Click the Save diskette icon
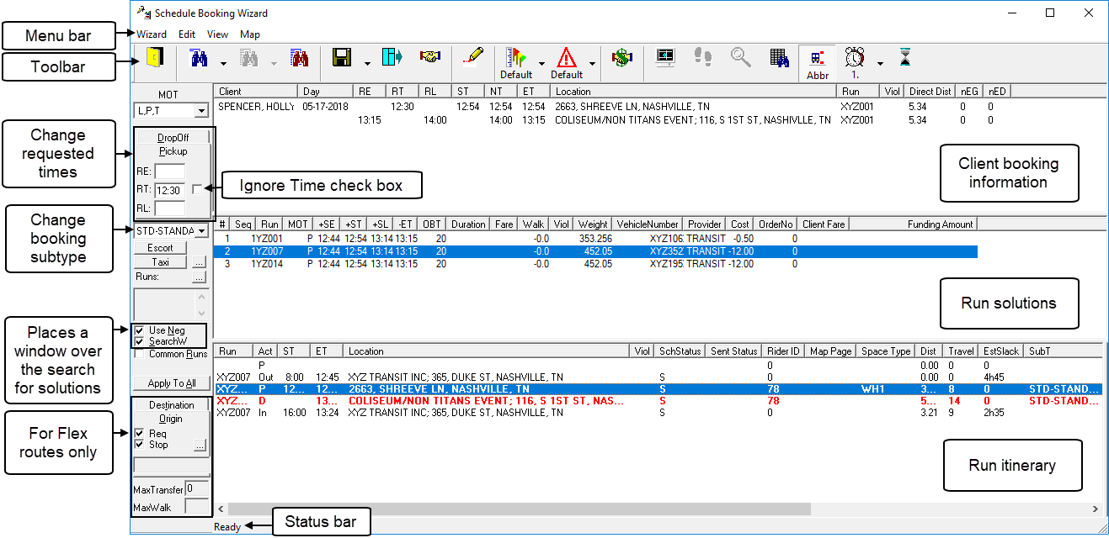 click(343, 59)
